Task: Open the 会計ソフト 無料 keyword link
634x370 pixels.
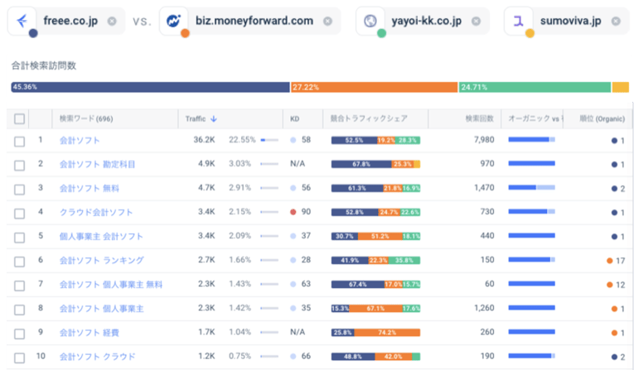Action: point(90,188)
